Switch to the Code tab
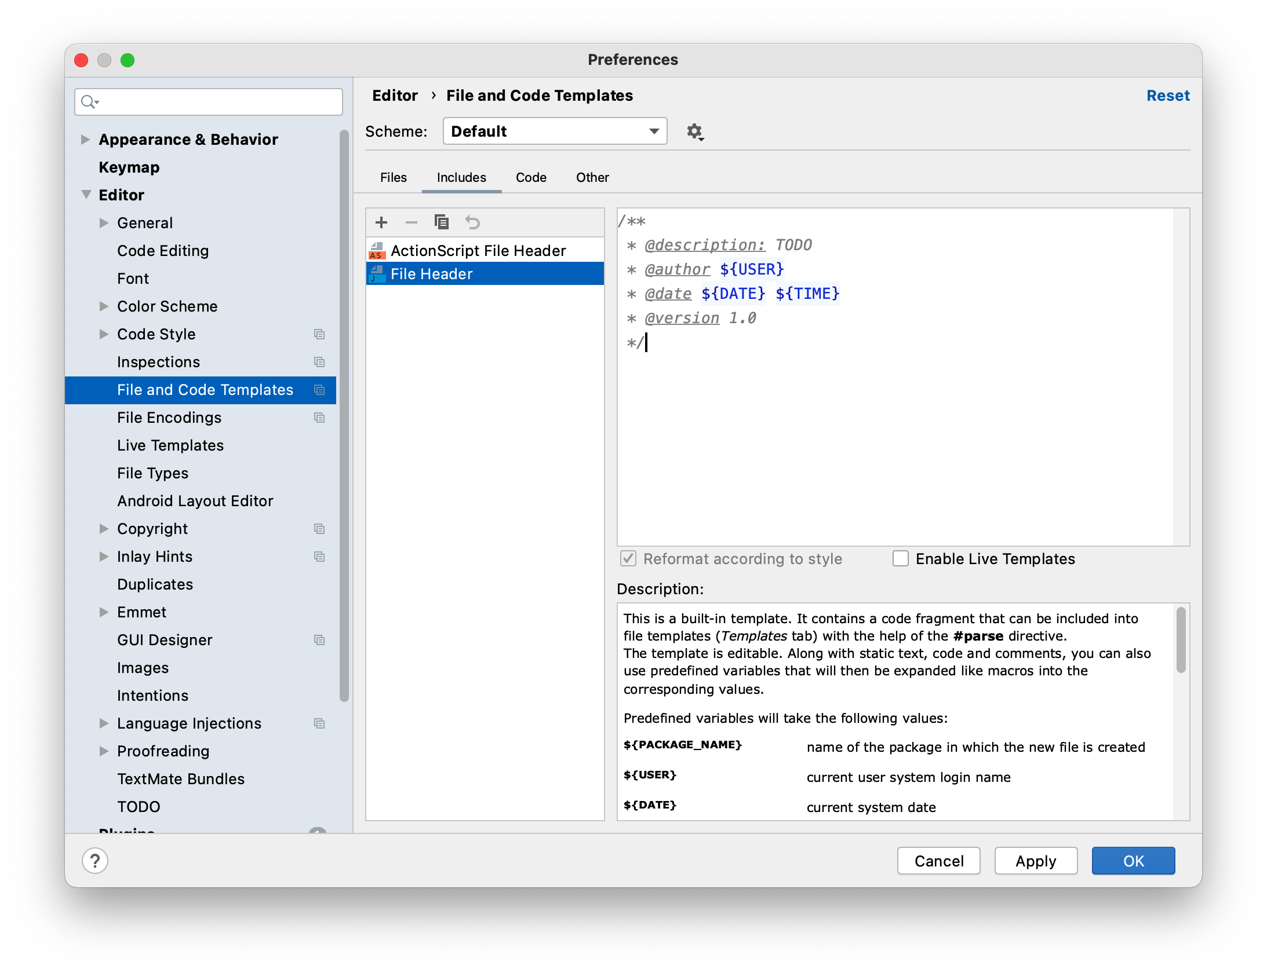This screenshot has width=1267, height=973. point(531,178)
